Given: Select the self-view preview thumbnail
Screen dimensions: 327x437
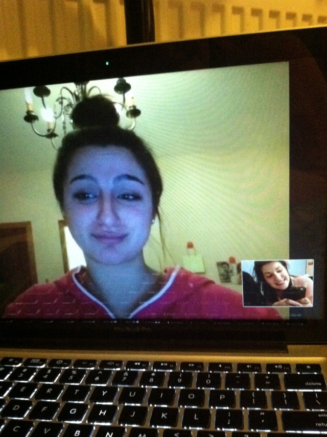Looking at the screenshot, I should [277, 283].
